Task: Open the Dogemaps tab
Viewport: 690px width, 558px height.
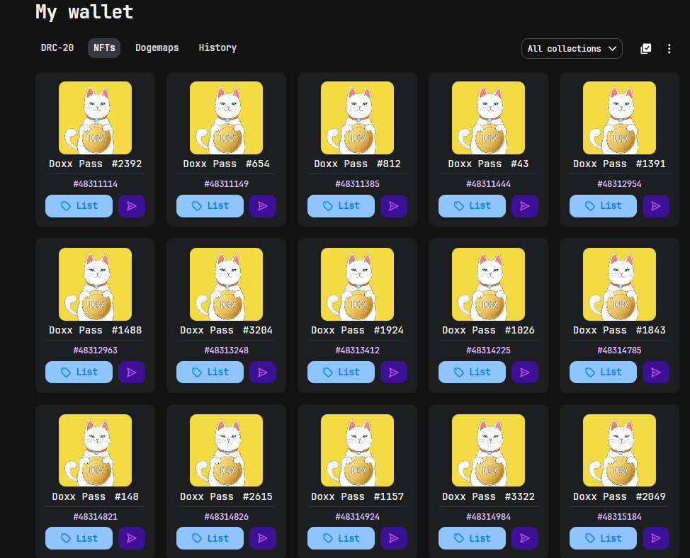Action: 157,47
